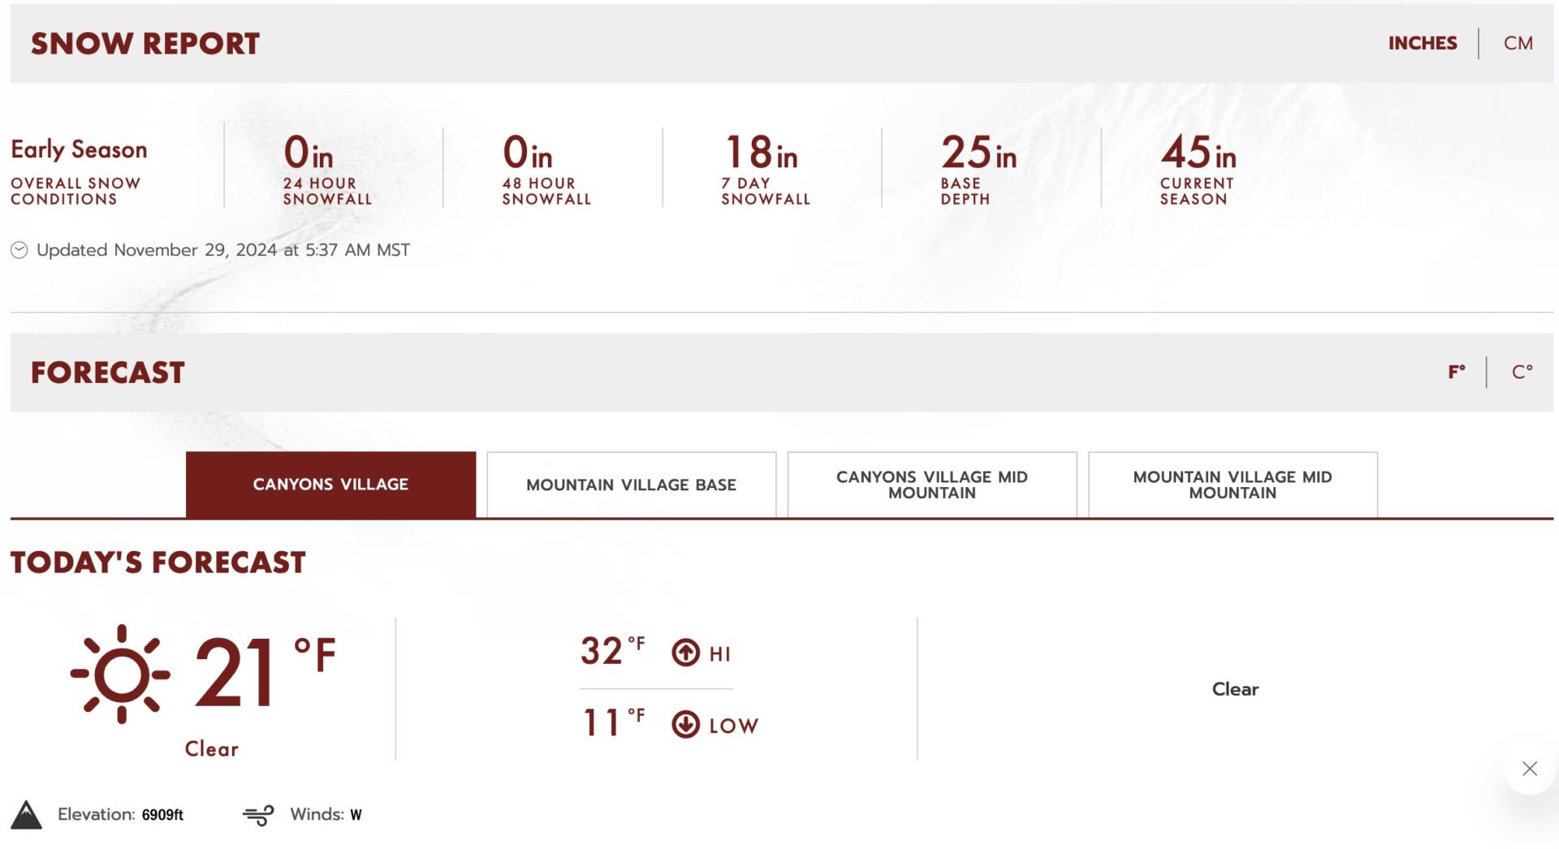The image size is (1559, 849).
Task: Click the clock icon next to Updated
Action: point(19,250)
